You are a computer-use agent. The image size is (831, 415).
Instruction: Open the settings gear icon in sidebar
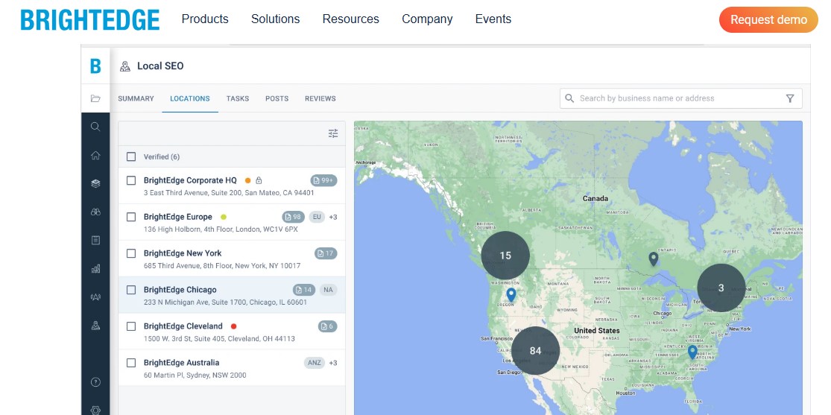pos(95,411)
